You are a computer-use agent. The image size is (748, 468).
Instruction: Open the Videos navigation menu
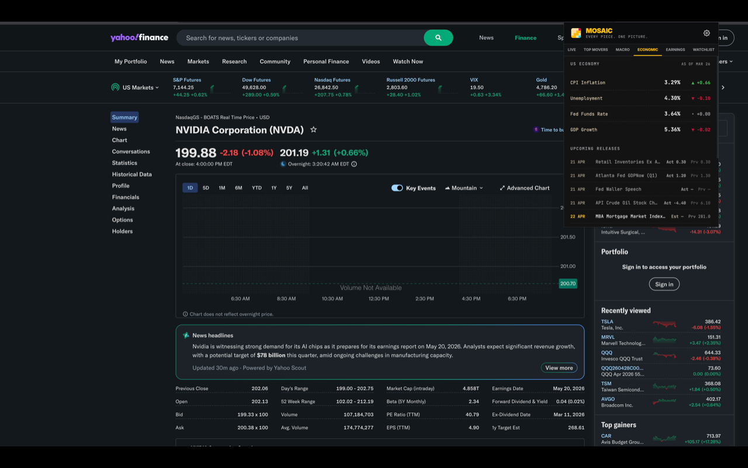pos(370,61)
